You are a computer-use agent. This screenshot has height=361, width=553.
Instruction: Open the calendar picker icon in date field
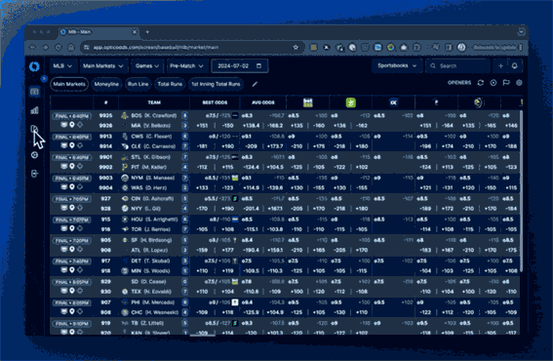click(258, 66)
